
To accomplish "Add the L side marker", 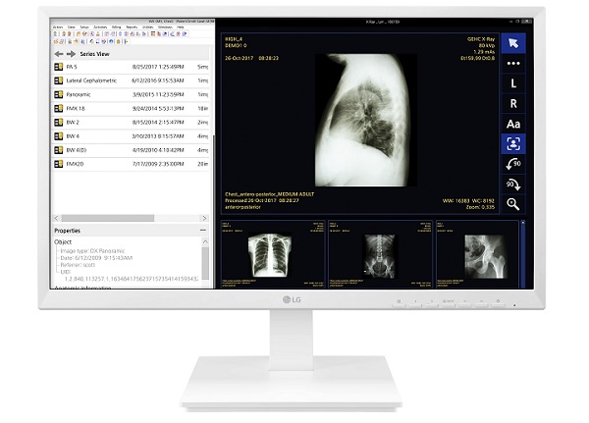I will tap(513, 83).
